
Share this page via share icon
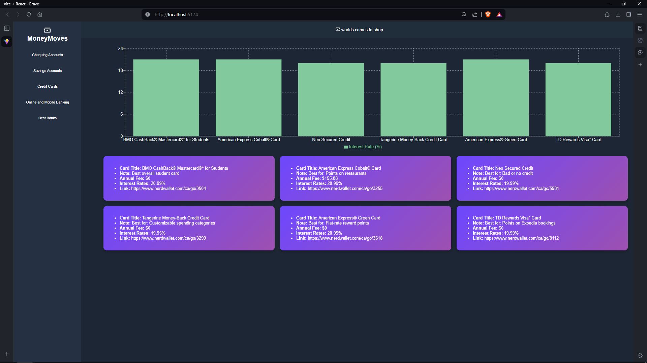click(x=474, y=14)
